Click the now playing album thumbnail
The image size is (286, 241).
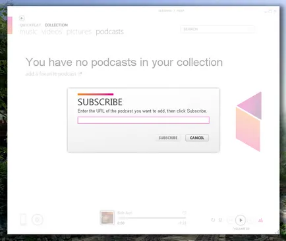(107, 218)
